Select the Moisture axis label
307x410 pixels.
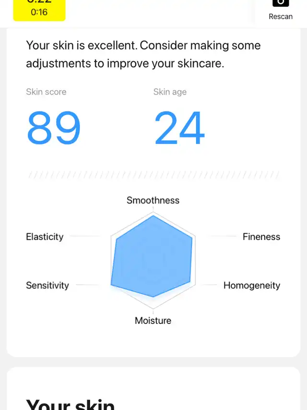tap(153, 321)
